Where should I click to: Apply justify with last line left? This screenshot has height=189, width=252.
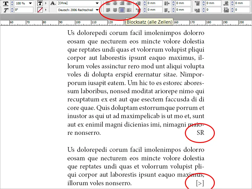(x=108, y=10)
